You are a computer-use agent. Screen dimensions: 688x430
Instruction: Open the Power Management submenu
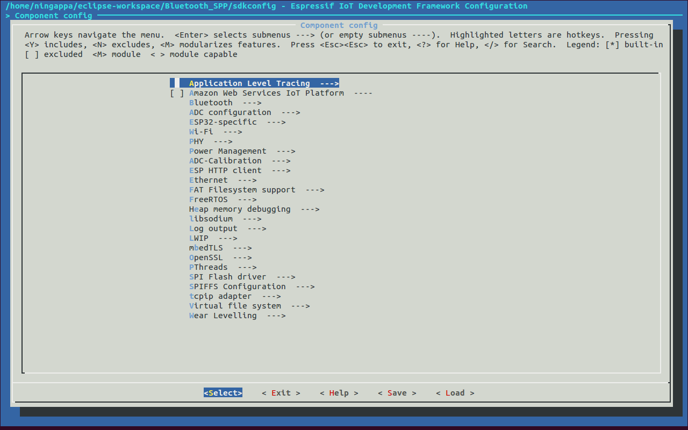pos(242,151)
